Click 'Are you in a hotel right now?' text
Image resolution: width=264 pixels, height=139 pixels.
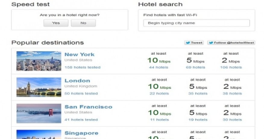point(70,15)
